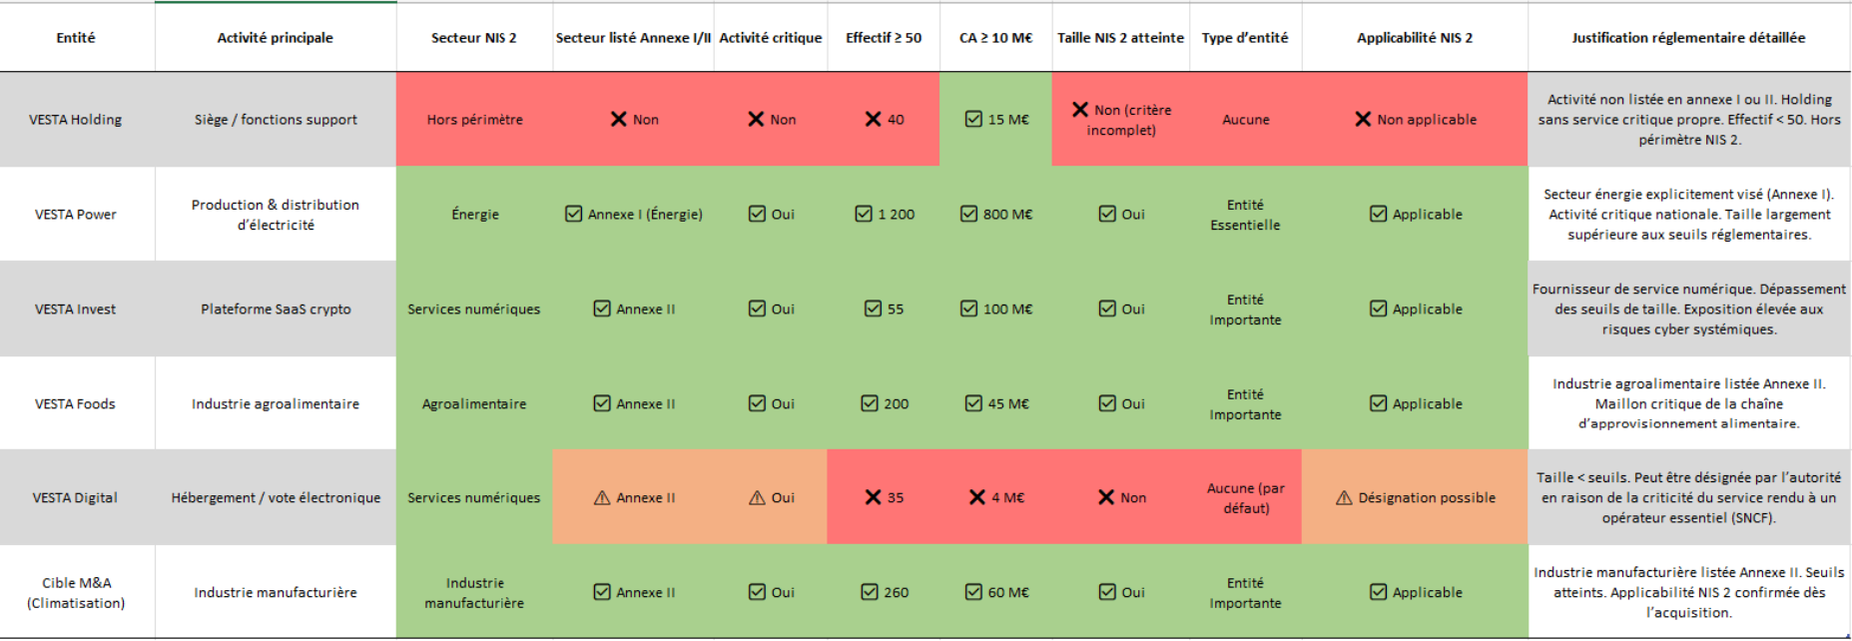Select the Effectif ≥ 50 column header
Screen dimensions: 1852x641
tap(884, 37)
